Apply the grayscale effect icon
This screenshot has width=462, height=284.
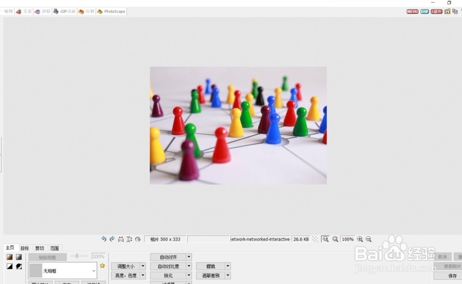pos(19,257)
